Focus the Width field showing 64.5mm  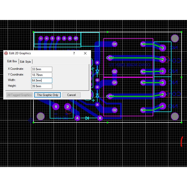click(41, 80)
